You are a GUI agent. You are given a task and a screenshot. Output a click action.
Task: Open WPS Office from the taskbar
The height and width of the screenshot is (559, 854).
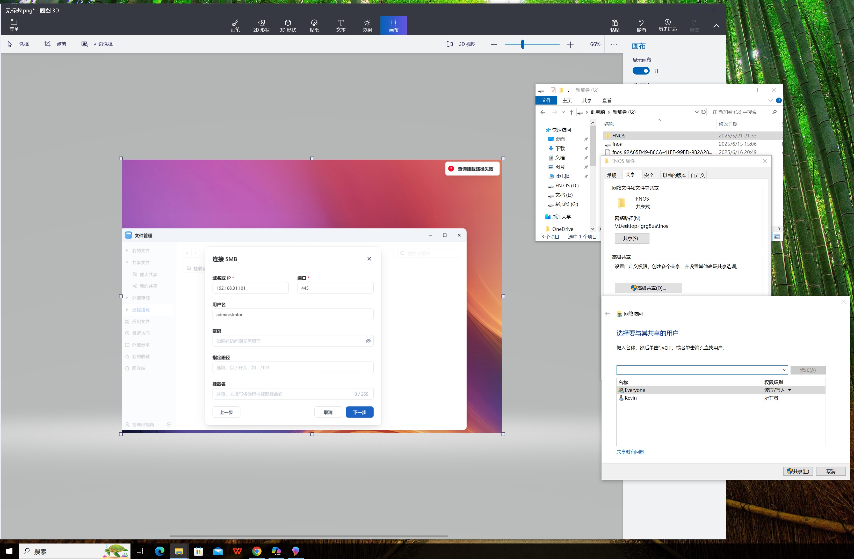(237, 551)
